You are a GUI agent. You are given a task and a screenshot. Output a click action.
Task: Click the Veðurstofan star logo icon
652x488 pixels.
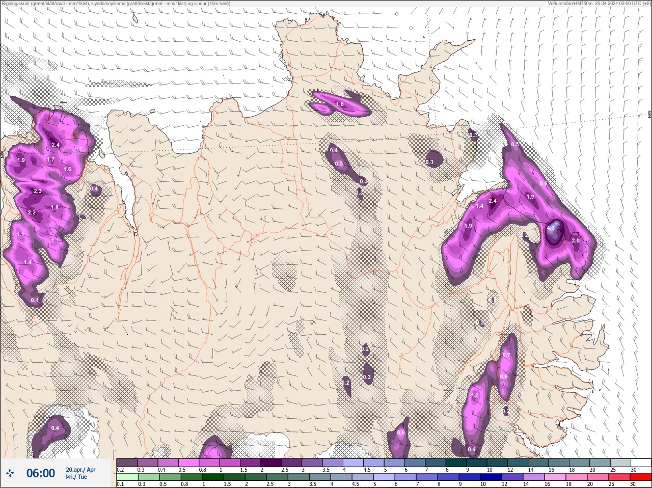(10, 474)
